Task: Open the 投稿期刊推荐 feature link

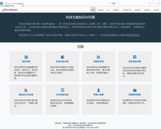Action: pos(135,95)
